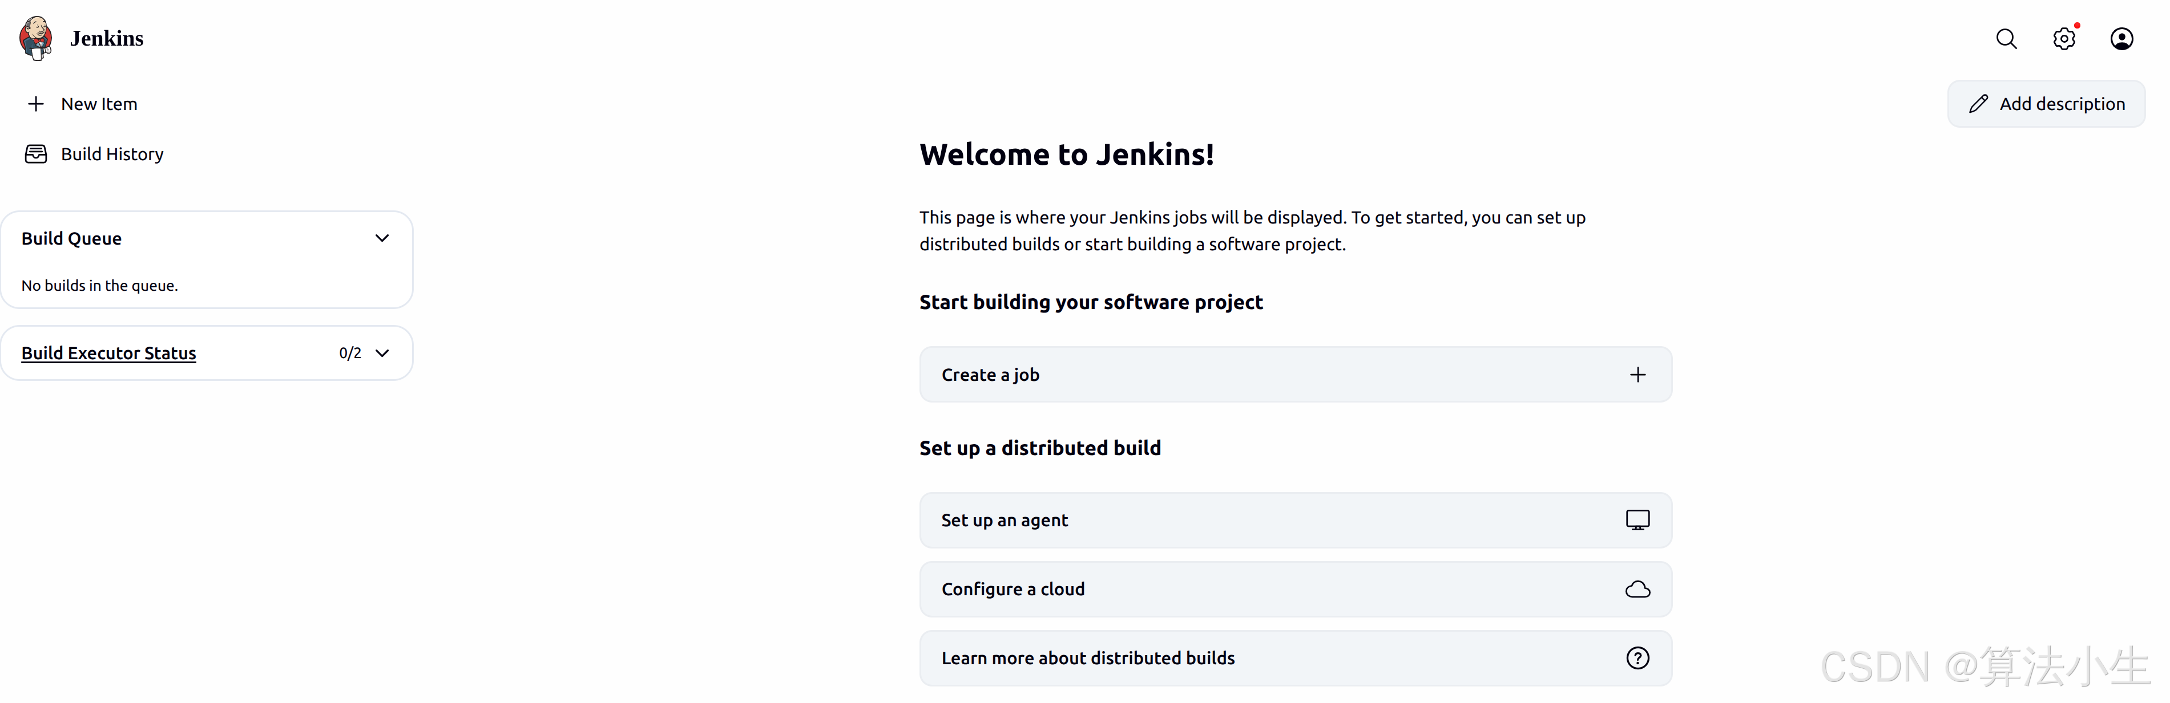The height and width of the screenshot is (703, 2170).
Task: Open Learn more about distributed builds
Action: (1087, 659)
